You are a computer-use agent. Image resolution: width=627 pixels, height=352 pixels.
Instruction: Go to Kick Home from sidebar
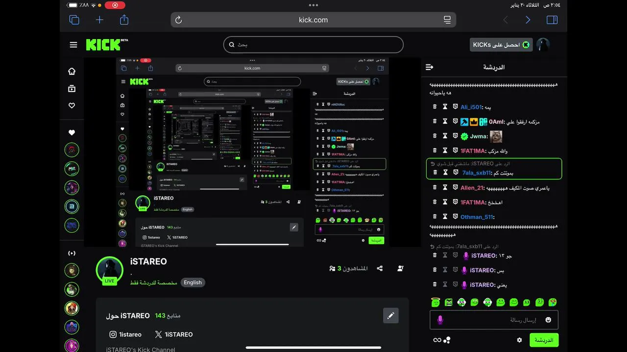[x=72, y=71]
